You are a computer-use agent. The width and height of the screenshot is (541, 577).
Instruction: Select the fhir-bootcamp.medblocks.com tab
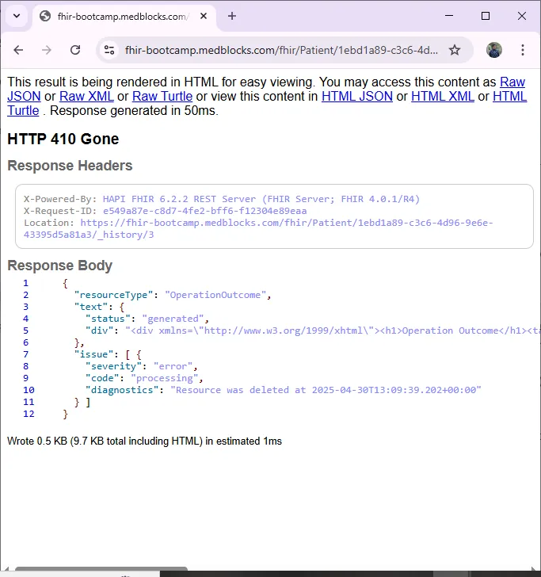119,16
